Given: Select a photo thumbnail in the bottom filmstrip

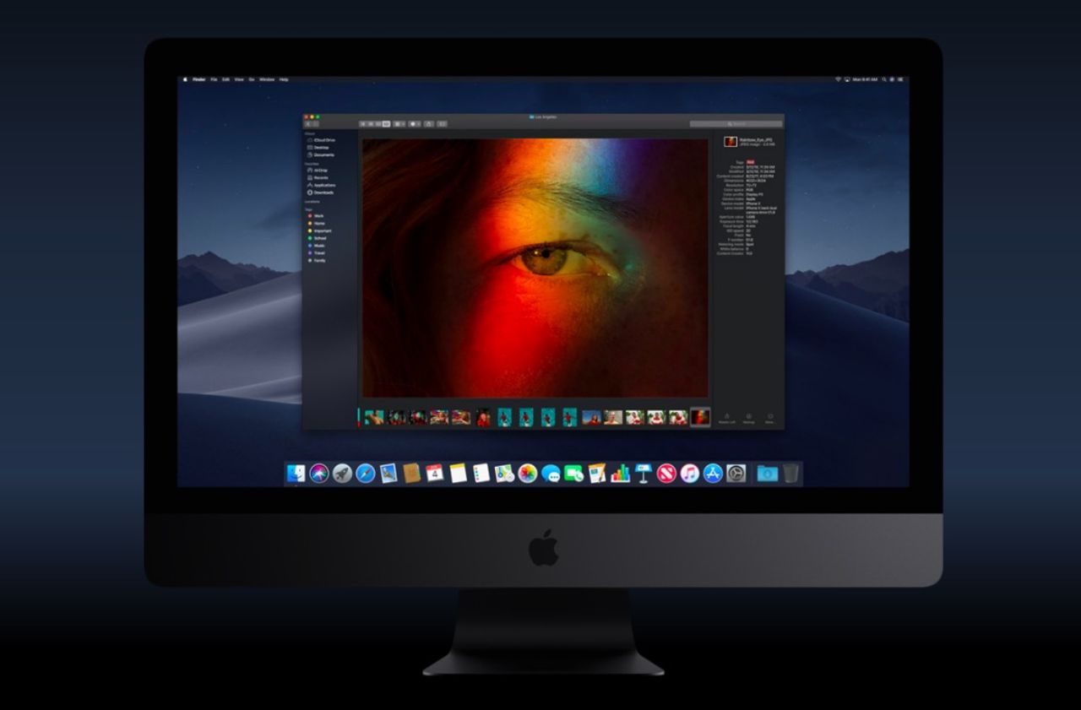Looking at the screenshot, I should [507, 415].
